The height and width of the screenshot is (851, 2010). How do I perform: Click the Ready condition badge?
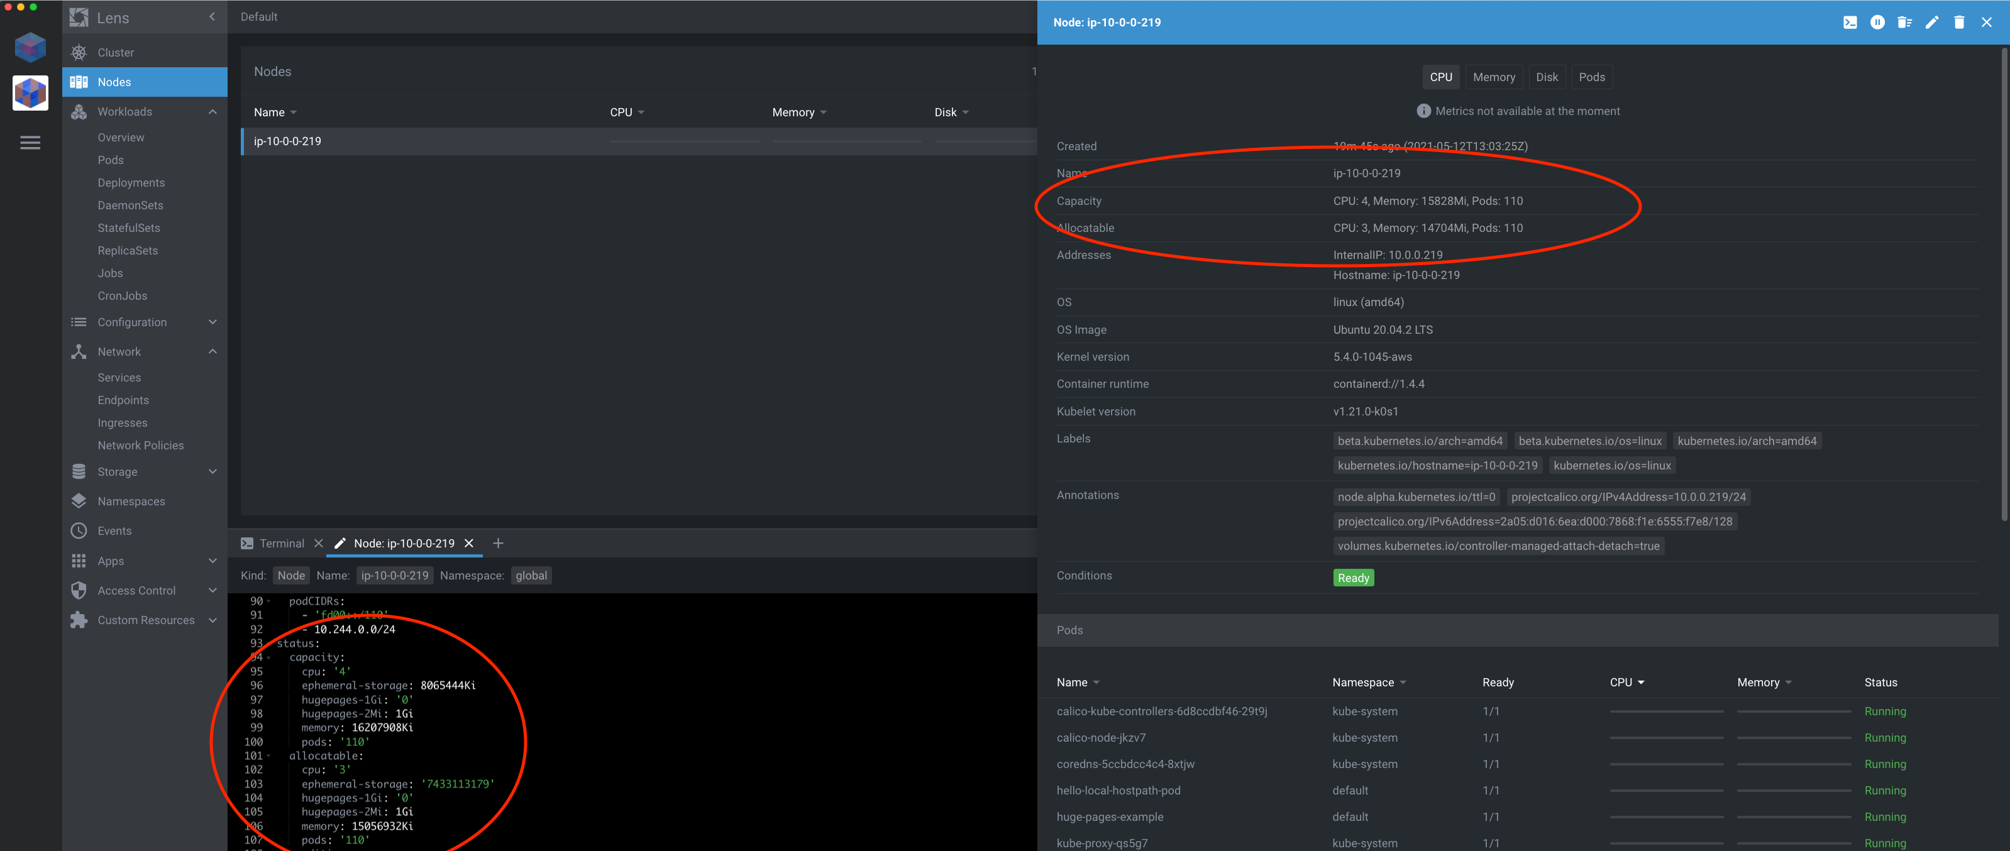tap(1353, 577)
